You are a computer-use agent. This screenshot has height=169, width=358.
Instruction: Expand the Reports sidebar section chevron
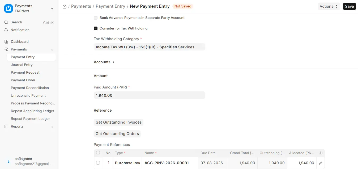coord(52,127)
